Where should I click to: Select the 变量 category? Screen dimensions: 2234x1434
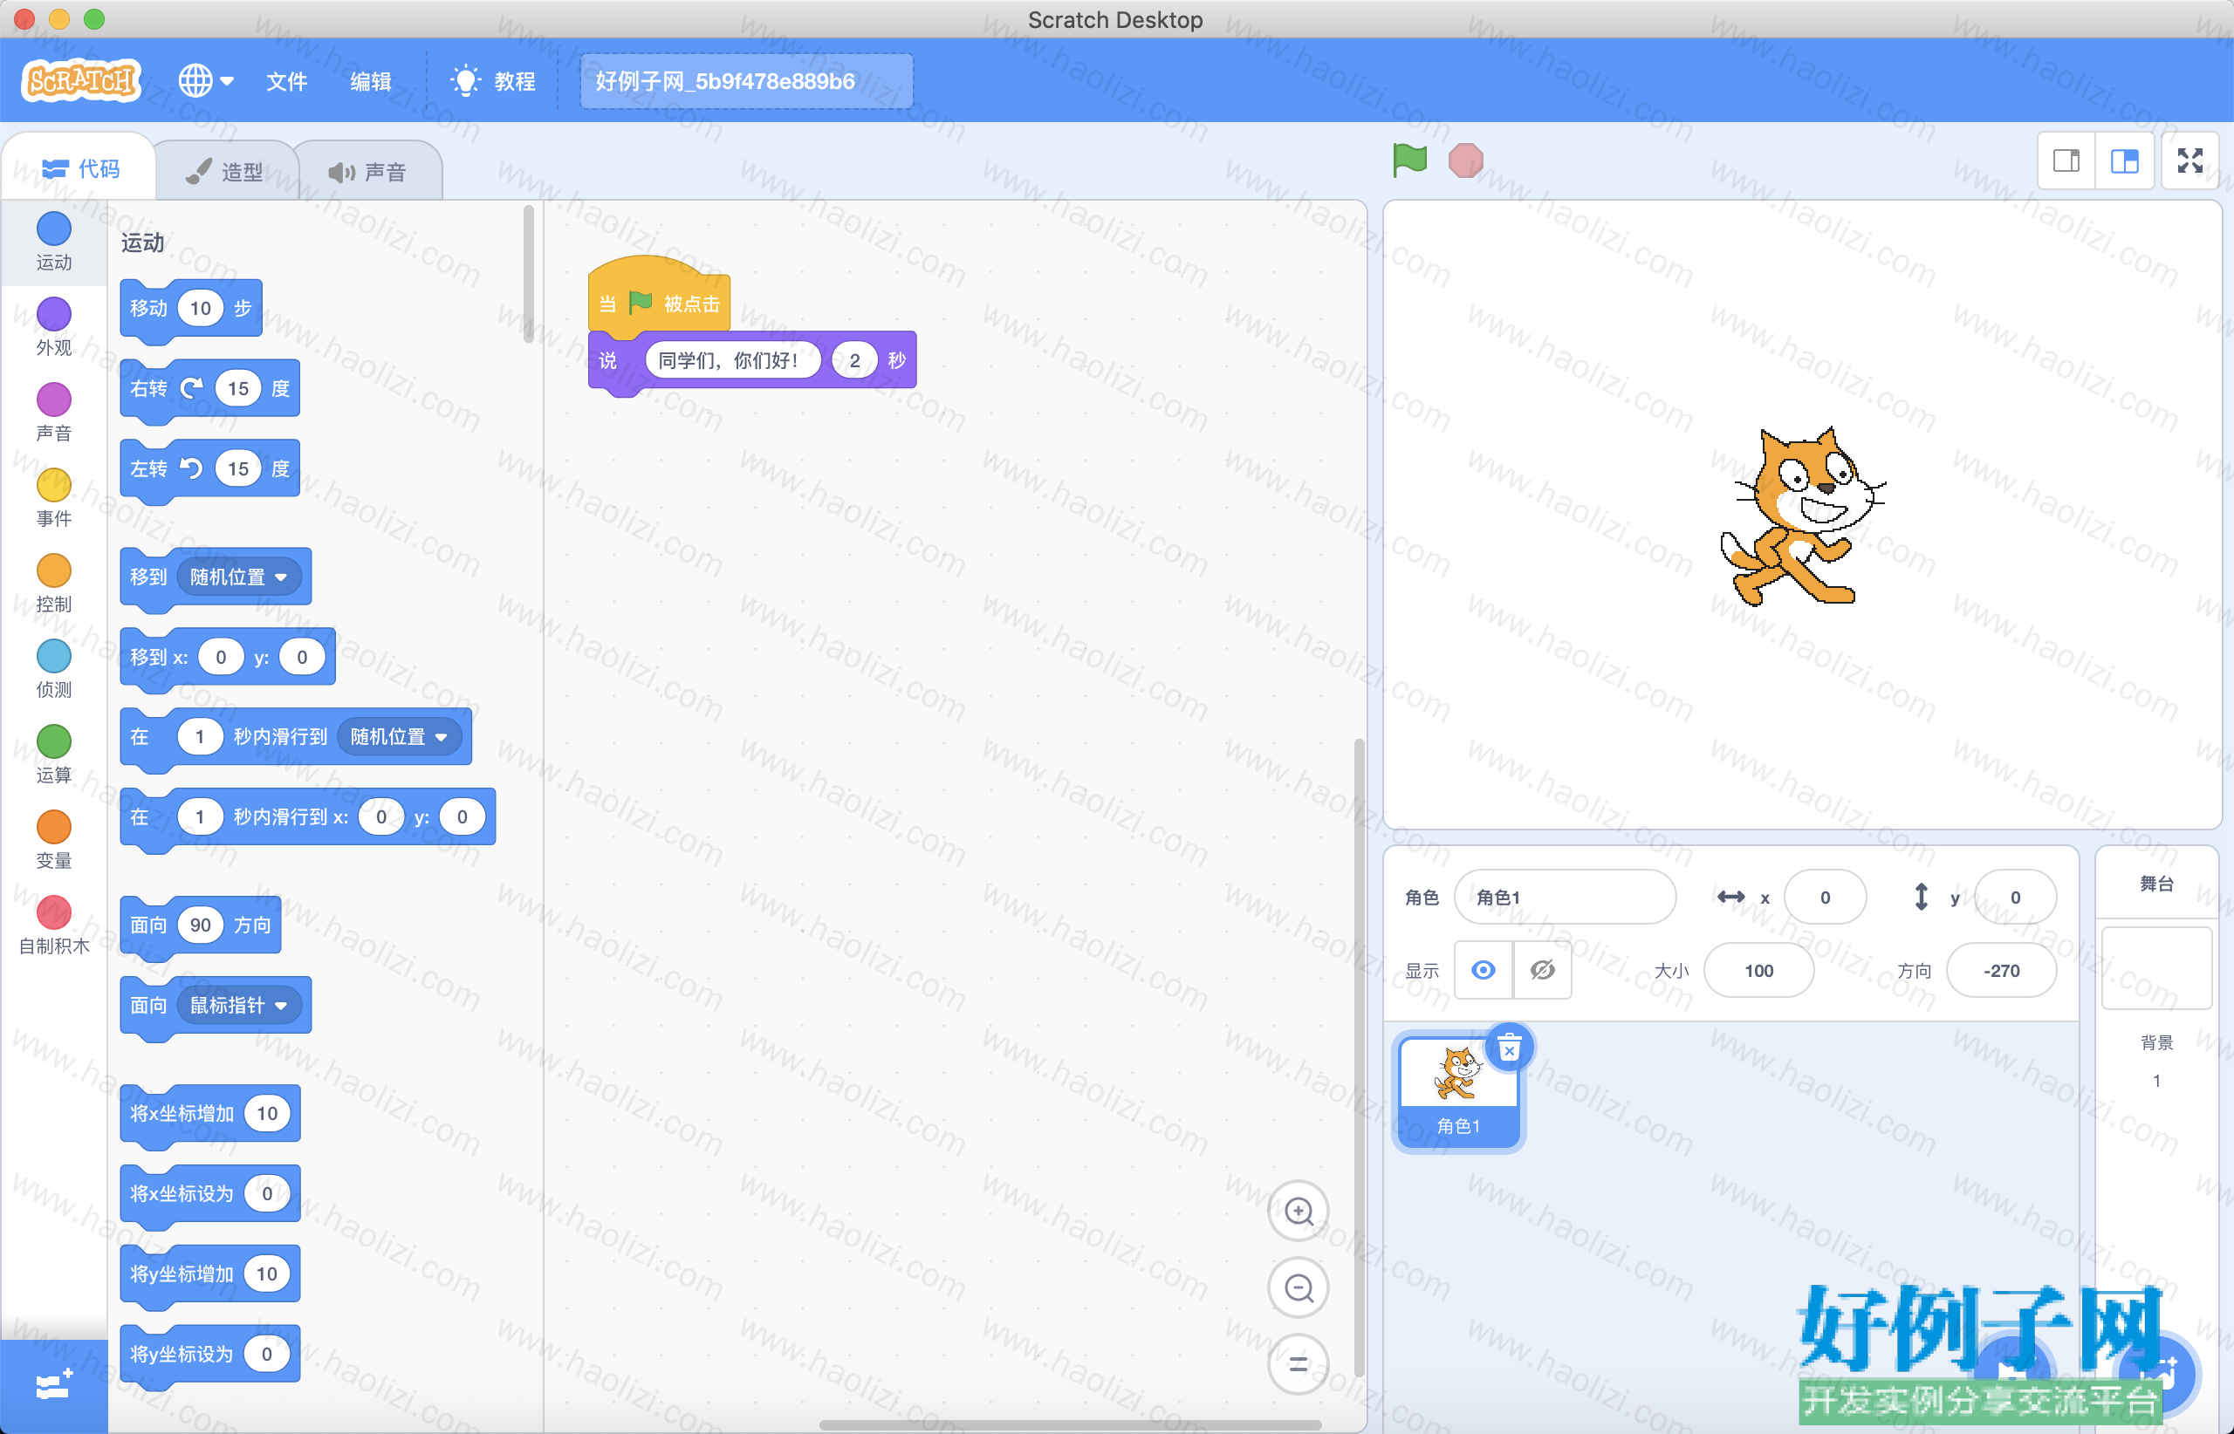coord(54,840)
